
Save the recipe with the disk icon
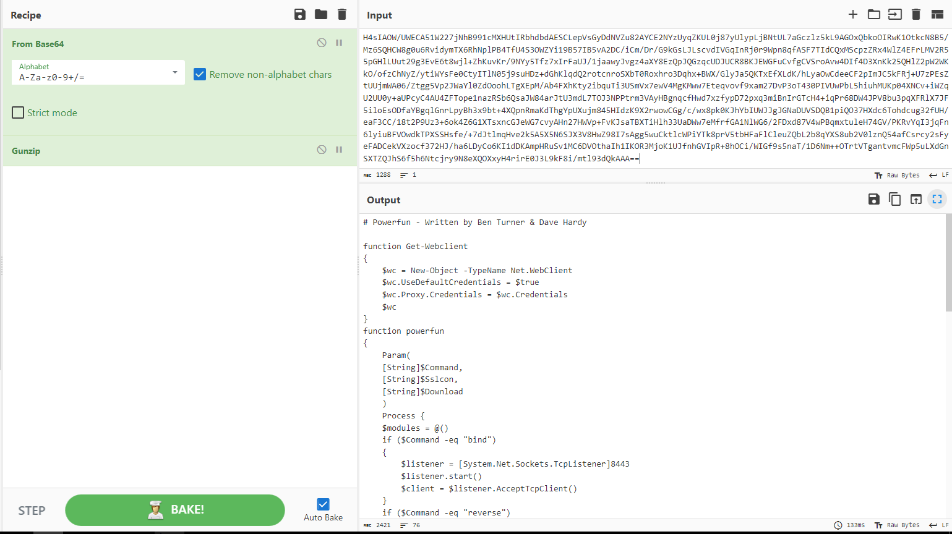[300, 15]
